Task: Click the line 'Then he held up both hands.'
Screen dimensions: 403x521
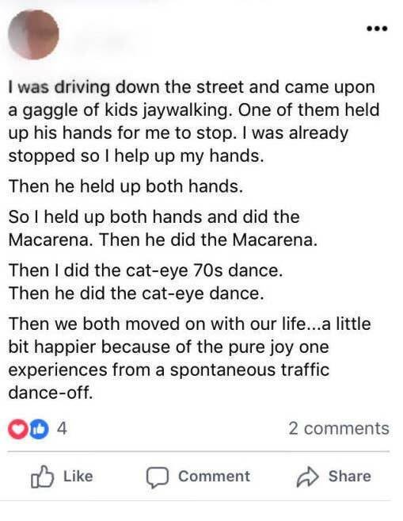Action: click(x=126, y=186)
